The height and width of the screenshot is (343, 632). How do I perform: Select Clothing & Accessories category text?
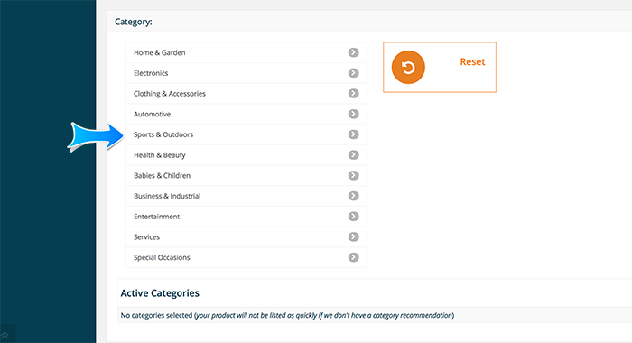coord(170,94)
